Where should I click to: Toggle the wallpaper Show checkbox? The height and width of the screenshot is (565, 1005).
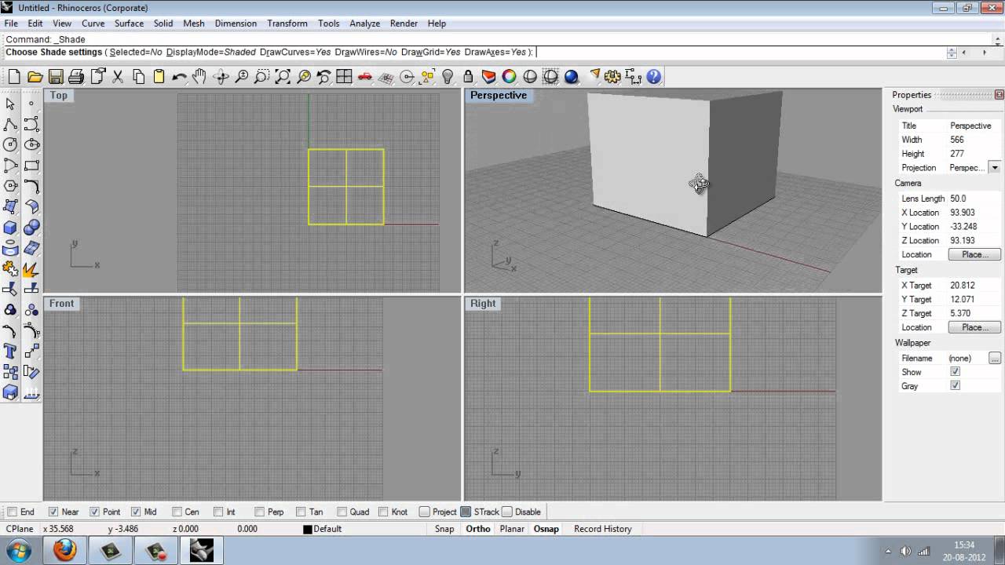[x=955, y=372]
